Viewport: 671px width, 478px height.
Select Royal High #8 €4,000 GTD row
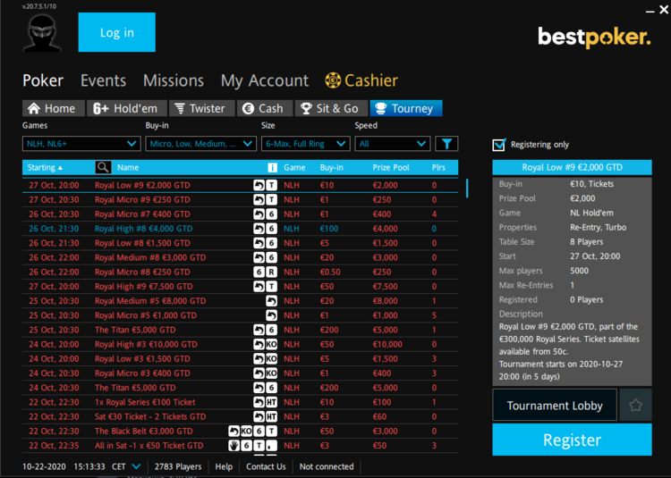240,229
